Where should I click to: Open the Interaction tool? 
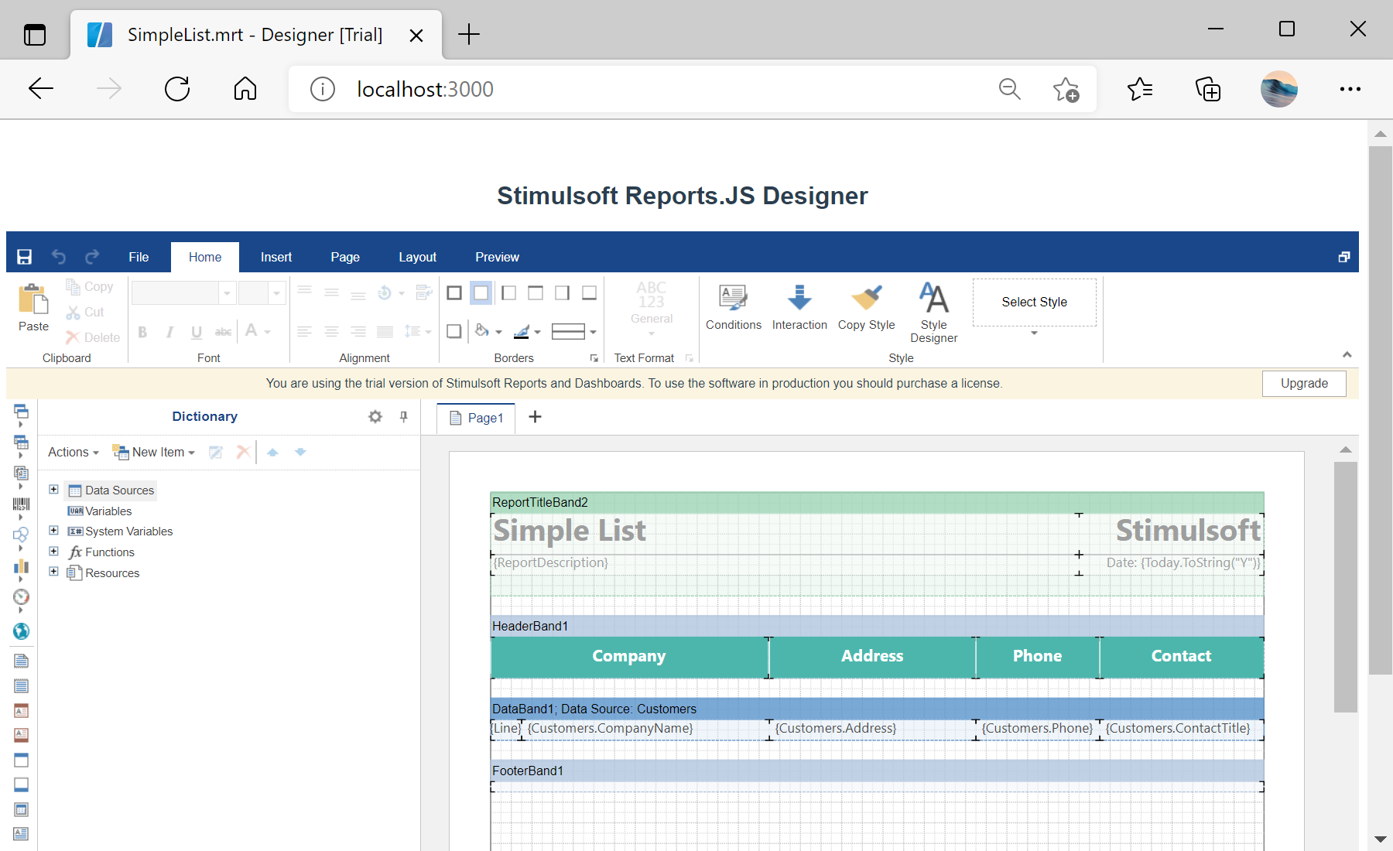coord(799,308)
